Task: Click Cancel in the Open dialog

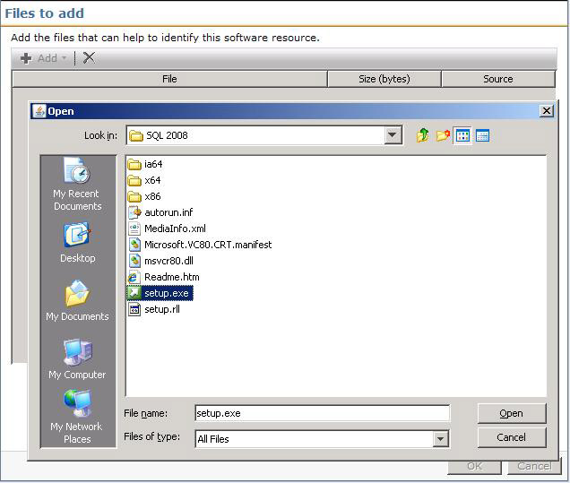Action: click(512, 437)
